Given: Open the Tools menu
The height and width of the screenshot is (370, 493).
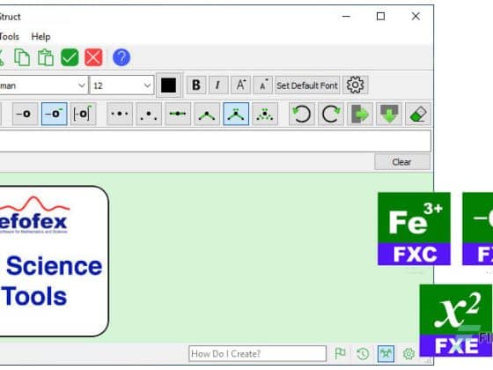Looking at the screenshot, I should pos(10,37).
